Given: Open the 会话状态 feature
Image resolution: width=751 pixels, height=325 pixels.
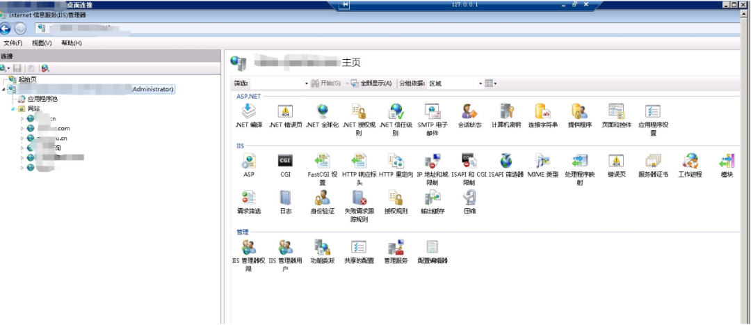Looking at the screenshot, I should 469,116.
